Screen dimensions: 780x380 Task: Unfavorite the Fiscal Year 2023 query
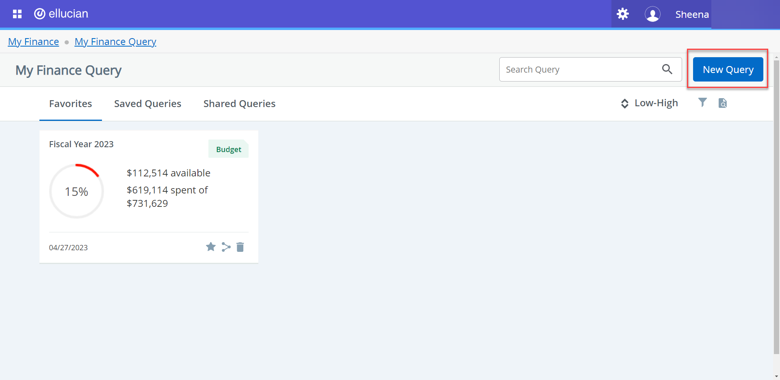click(x=211, y=247)
